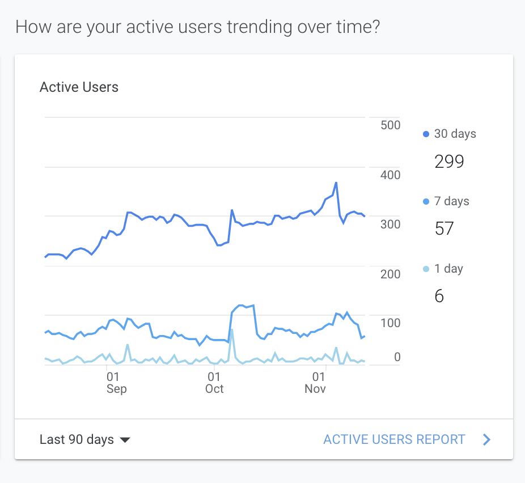
Task: Click the 500 y-axis label
Action: tap(390, 125)
